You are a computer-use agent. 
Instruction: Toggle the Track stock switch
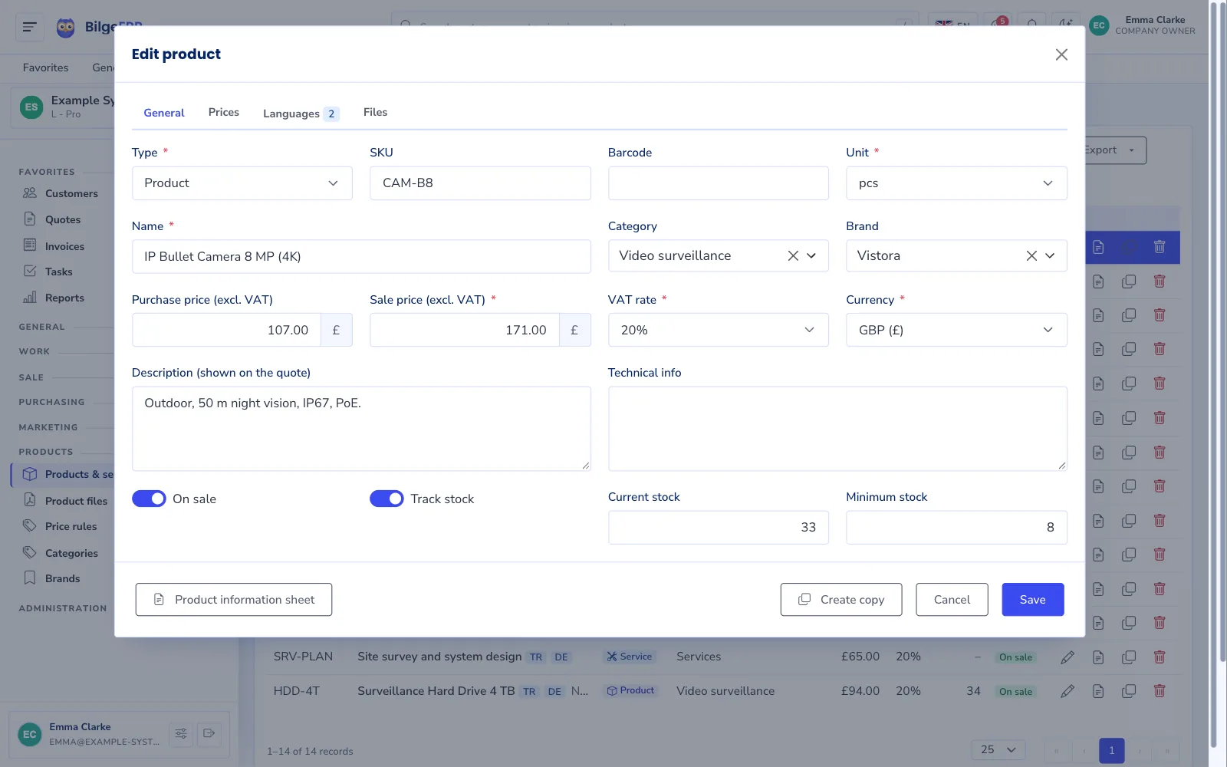click(x=387, y=499)
